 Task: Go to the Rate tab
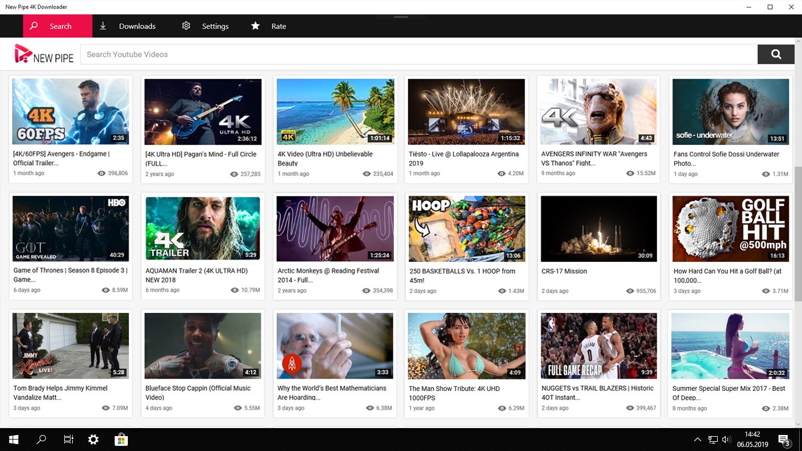point(268,26)
